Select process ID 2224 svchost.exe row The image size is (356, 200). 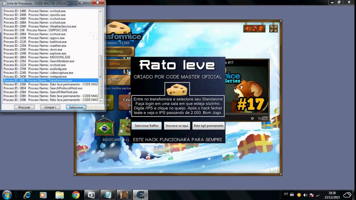tap(51, 65)
